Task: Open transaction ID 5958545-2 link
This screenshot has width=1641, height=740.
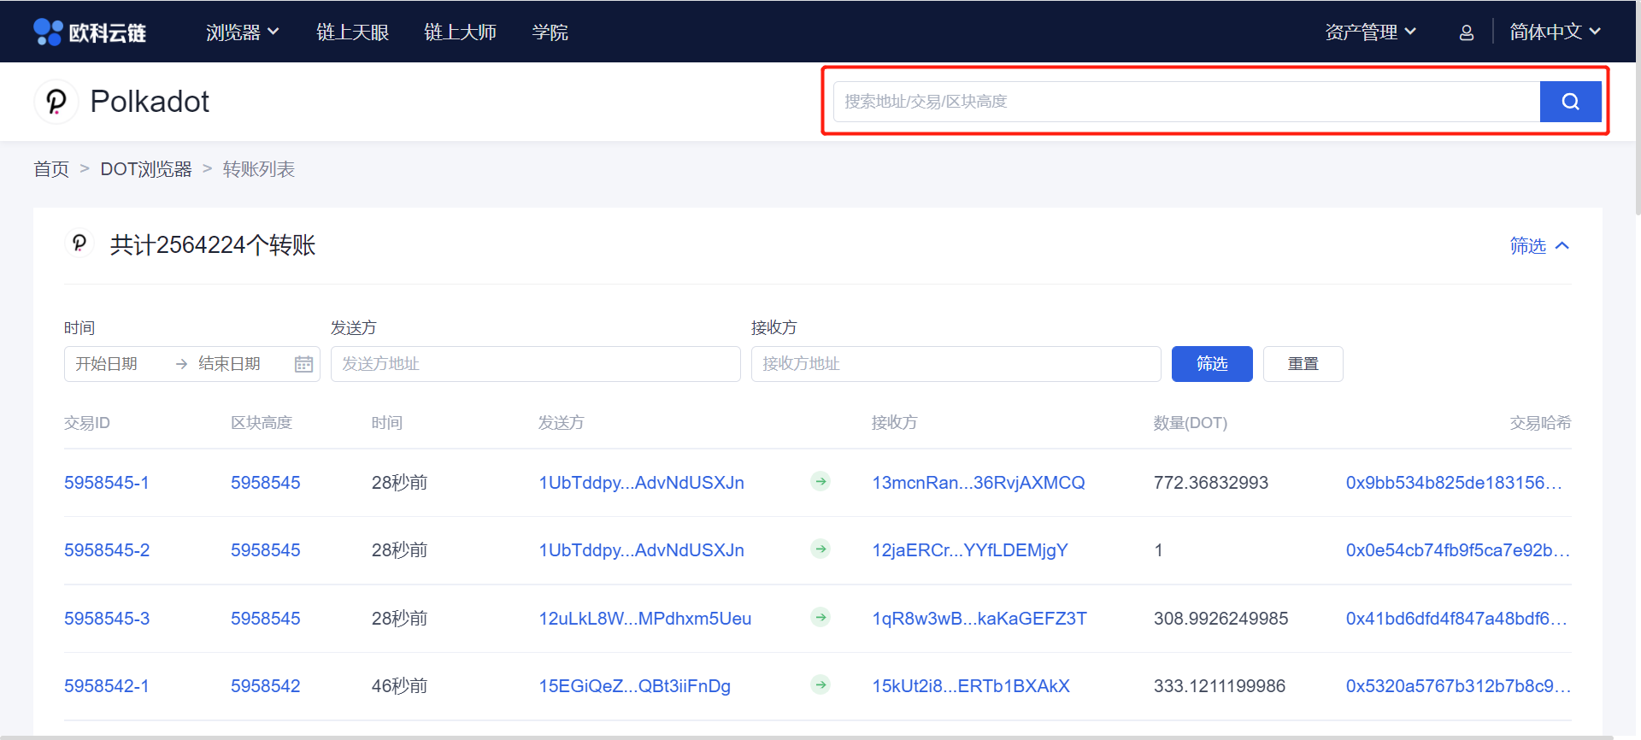Action: (x=107, y=550)
